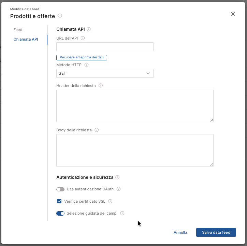Disable Selezione guidata dei campi toggle

click(60, 213)
